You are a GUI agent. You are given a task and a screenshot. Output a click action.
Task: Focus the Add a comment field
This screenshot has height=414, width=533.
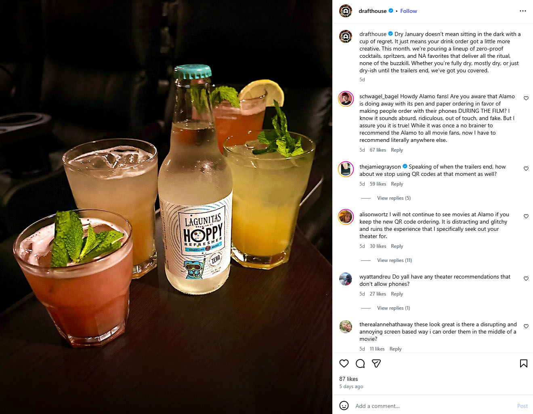(433, 406)
